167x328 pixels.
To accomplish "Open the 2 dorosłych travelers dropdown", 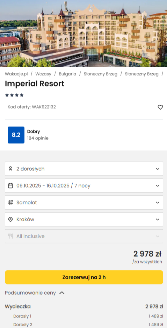I will (x=84, y=169).
